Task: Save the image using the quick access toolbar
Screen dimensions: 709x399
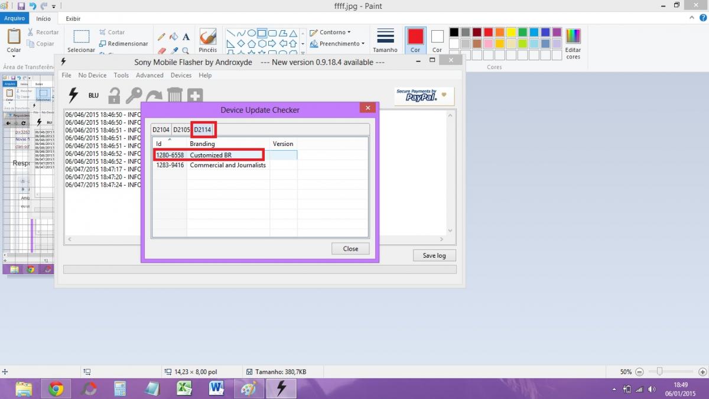Action: pyautogui.click(x=21, y=6)
